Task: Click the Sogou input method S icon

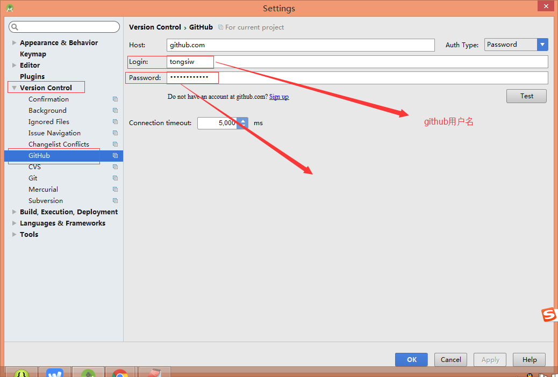Action: point(549,315)
